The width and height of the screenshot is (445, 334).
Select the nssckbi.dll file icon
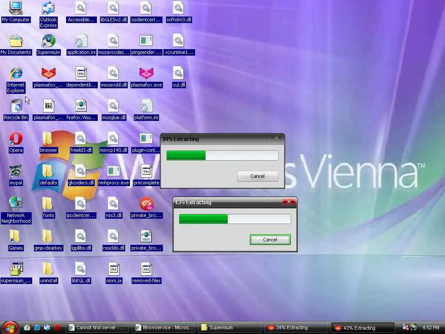pyautogui.click(x=113, y=237)
